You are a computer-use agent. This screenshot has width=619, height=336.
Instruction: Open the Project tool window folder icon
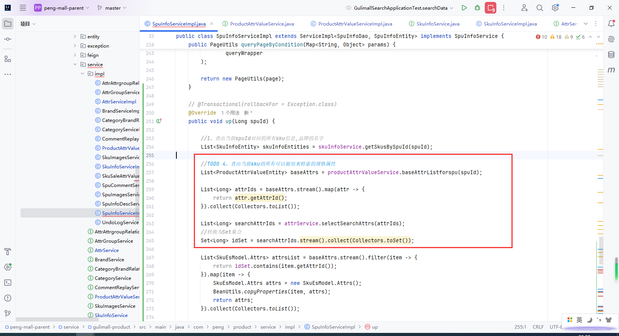coord(8,24)
